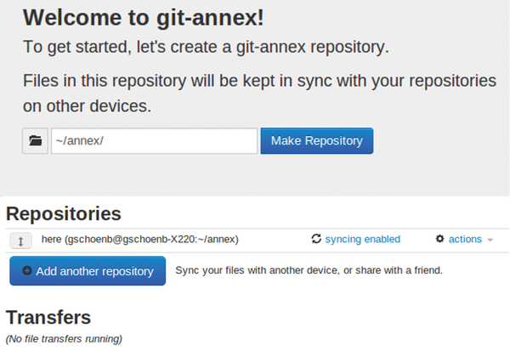Viewport: 510px width, 351px height.
Task: Click the No file transfers running text
Action: [64, 339]
